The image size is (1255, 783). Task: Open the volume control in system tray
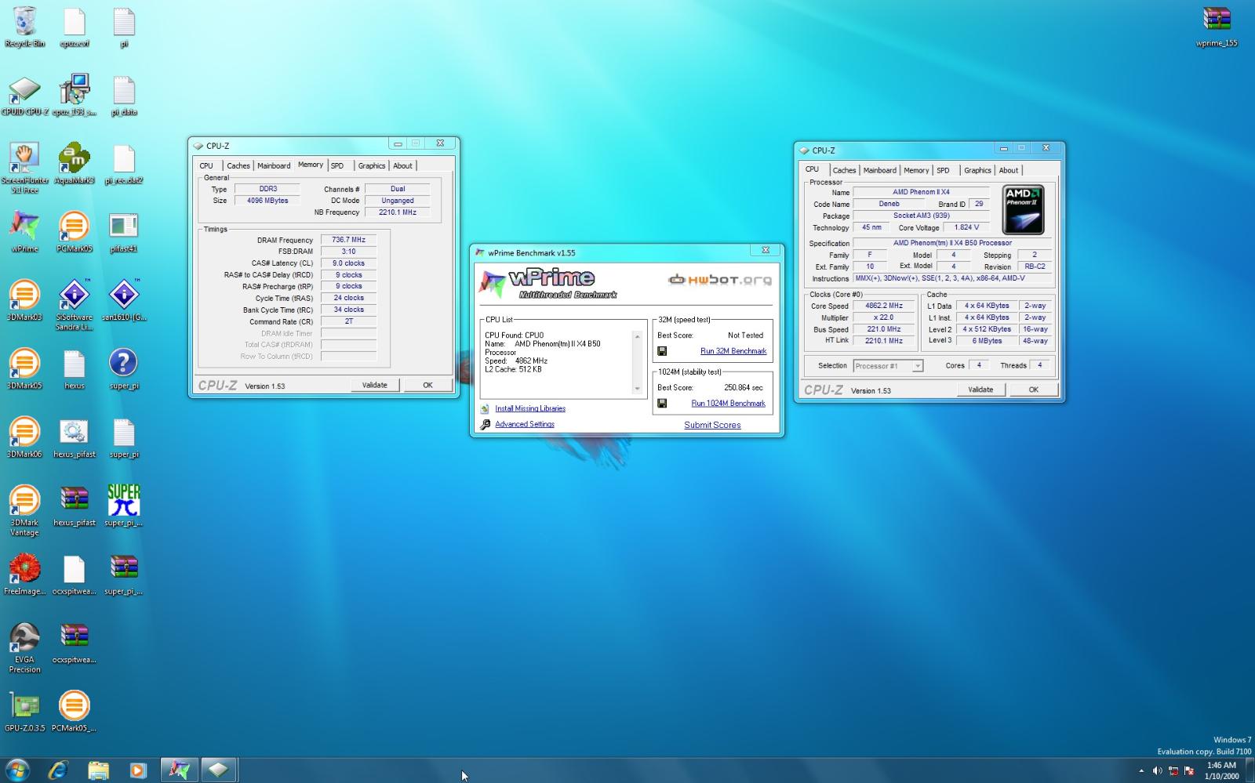pos(1158,770)
